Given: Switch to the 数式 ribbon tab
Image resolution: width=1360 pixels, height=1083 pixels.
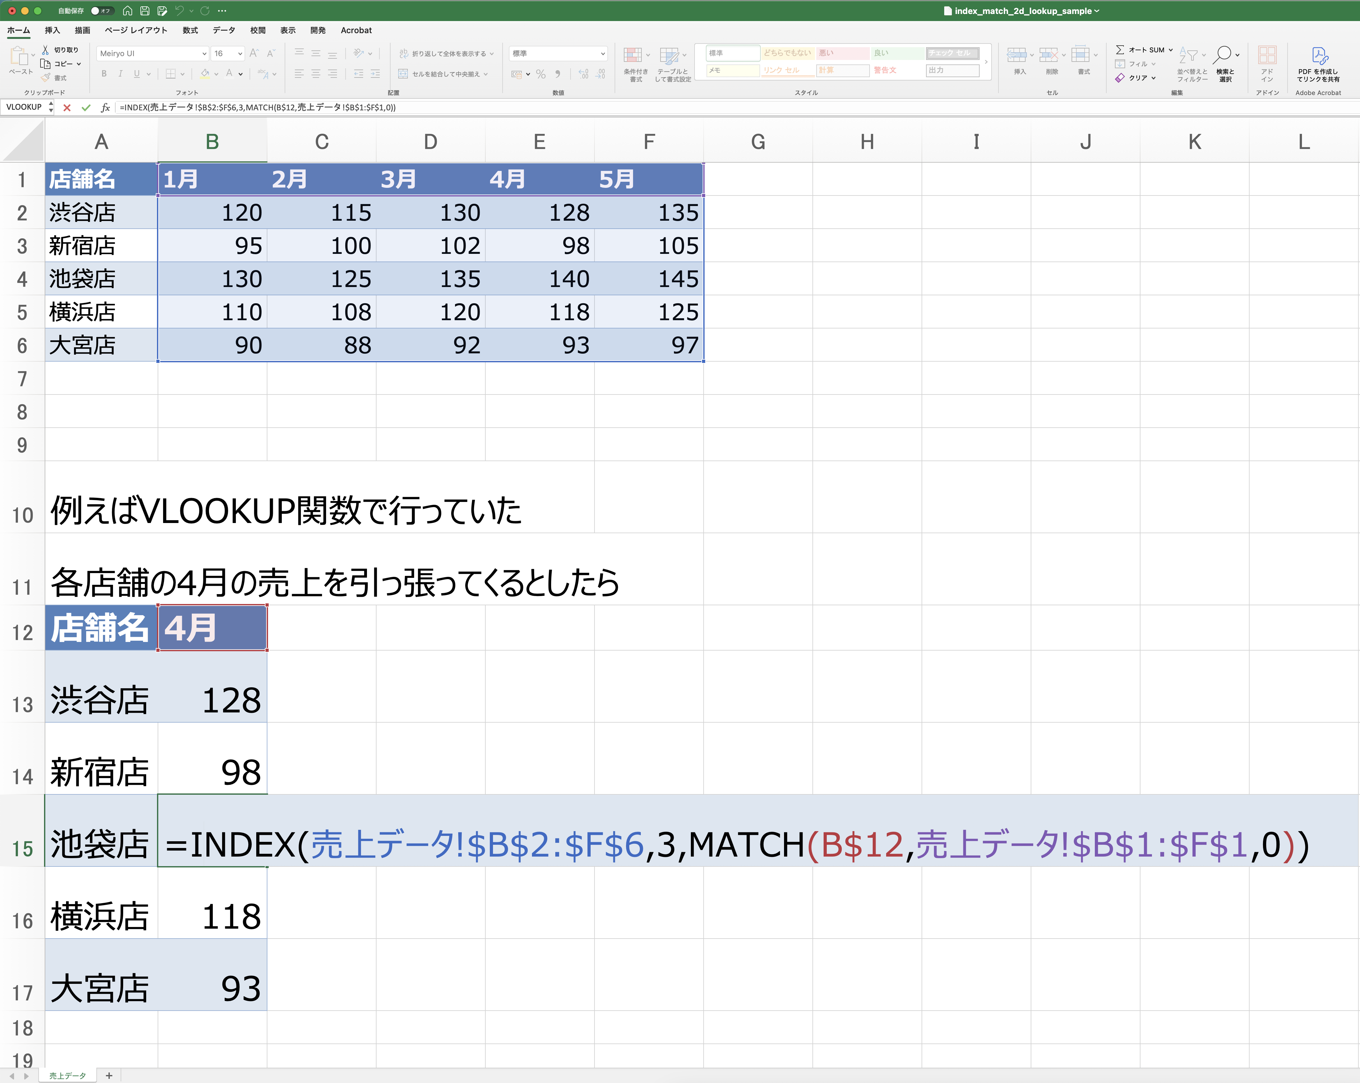Looking at the screenshot, I should click(190, 30).
